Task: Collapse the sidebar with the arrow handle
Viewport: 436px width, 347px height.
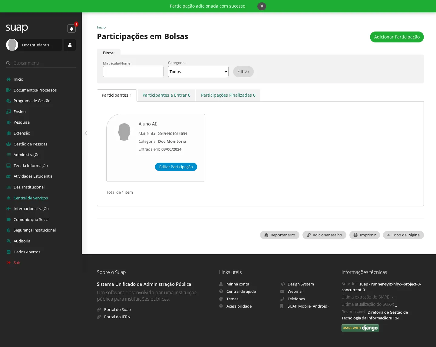Action: click(x=86, y=133)
